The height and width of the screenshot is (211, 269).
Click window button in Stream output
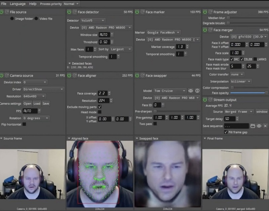[262, 112]
